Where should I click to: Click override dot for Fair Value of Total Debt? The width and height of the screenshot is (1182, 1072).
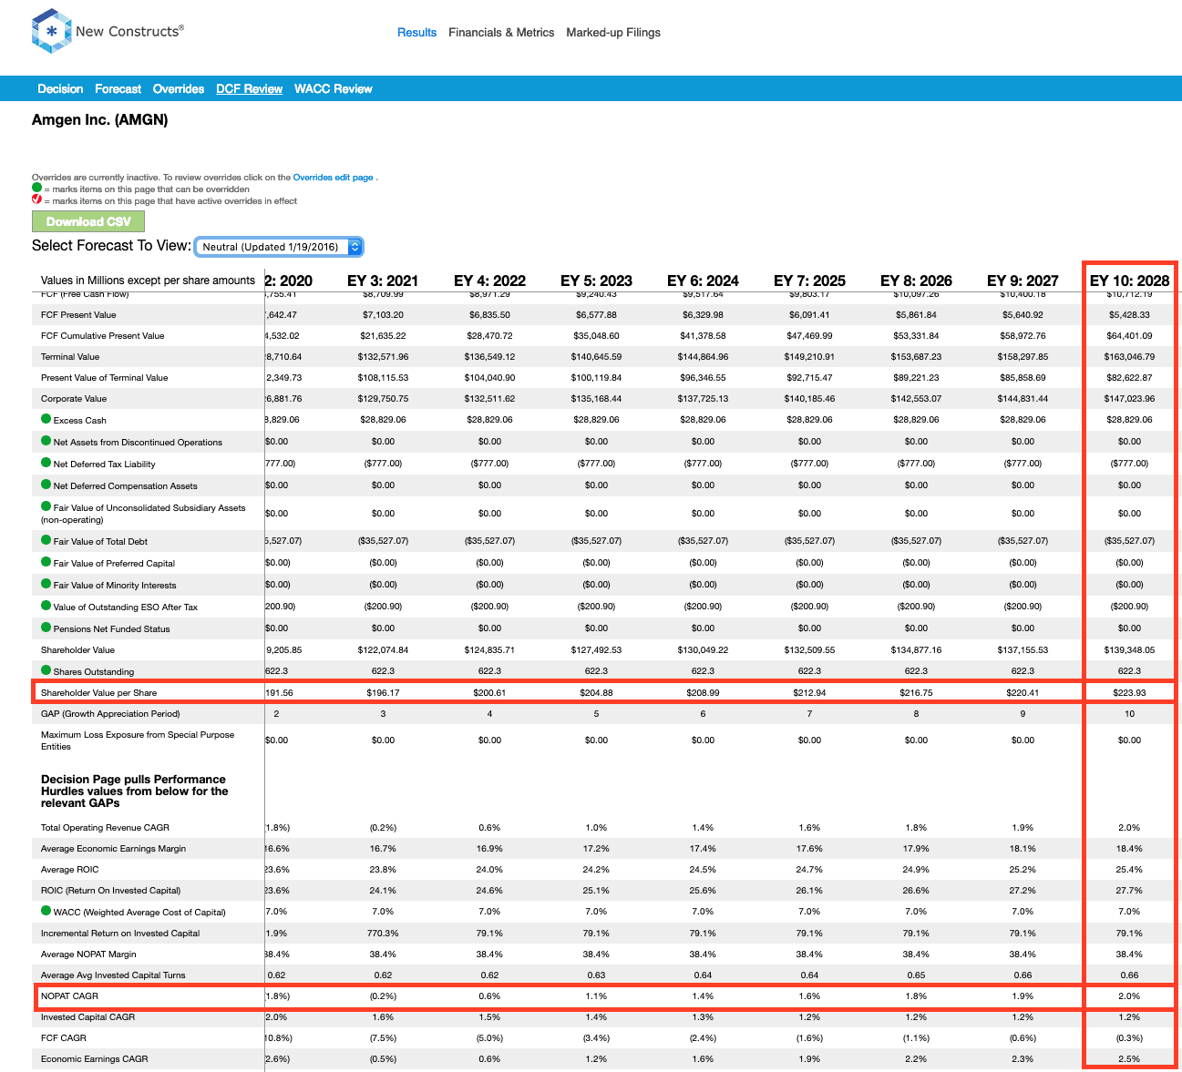(x=46, y=540)
